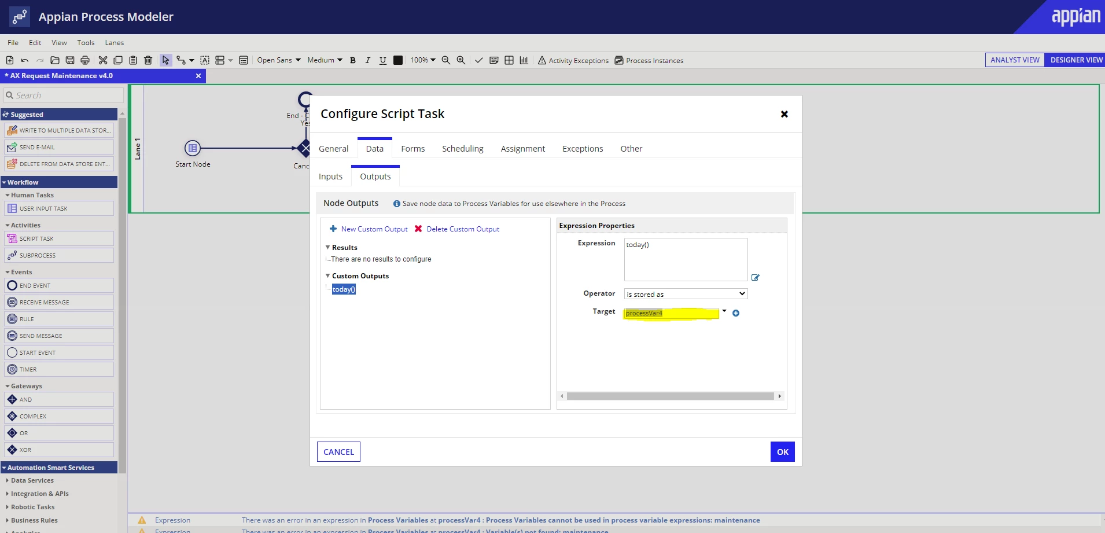Open the File menu
This screenshot has height=533, width=1105.
click(13, 43)
